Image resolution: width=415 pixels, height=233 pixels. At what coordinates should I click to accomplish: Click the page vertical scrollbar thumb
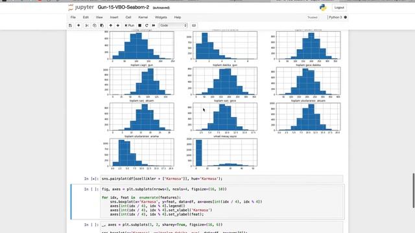coord(414,190)
